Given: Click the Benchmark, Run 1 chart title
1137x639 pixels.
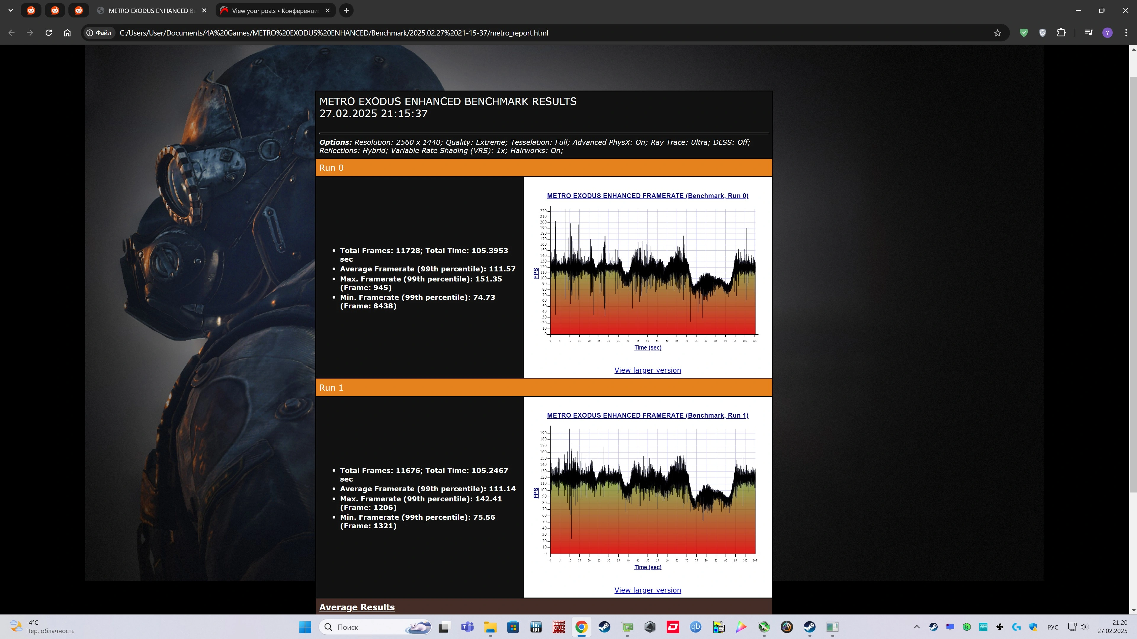Looking at the screenshot, I should pos(647,416).
